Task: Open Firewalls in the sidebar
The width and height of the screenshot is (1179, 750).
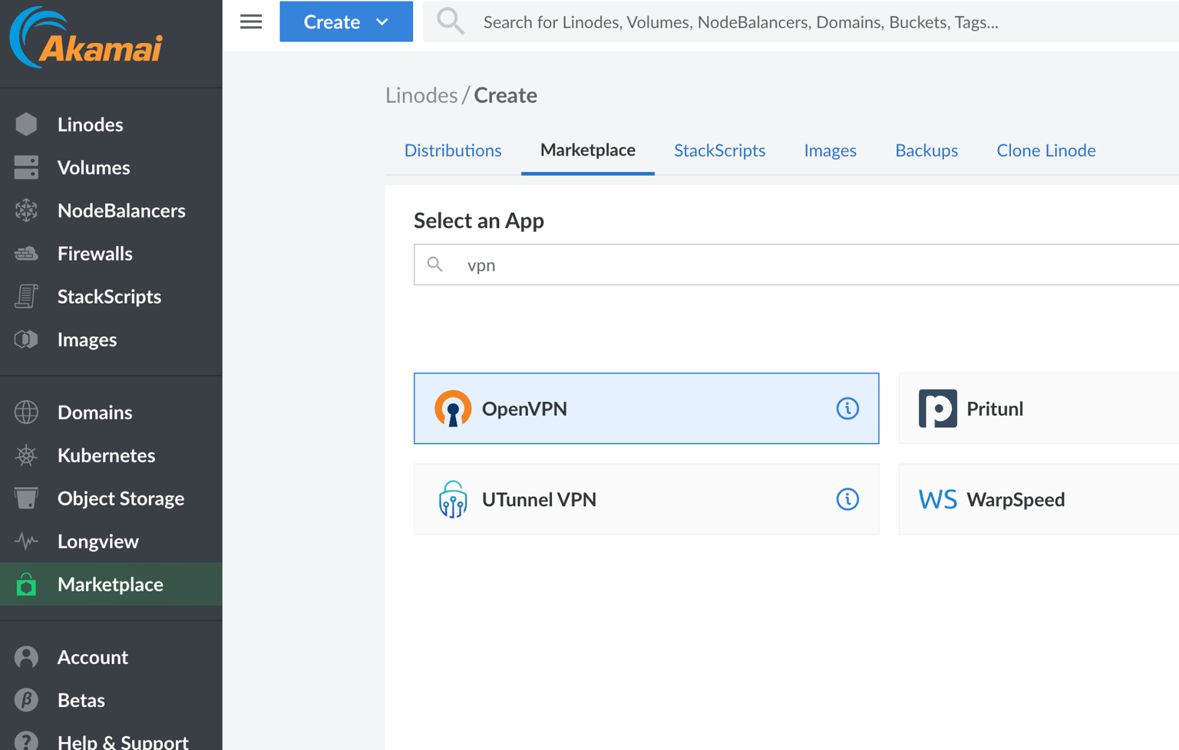Action: [111, 253]
